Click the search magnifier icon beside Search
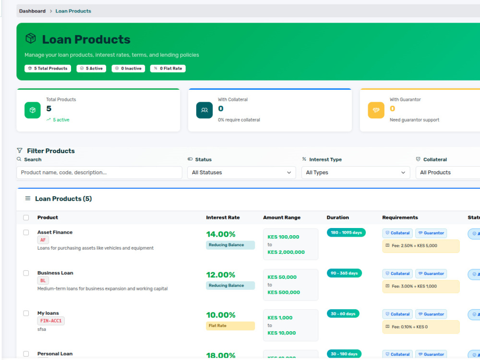Image resolution: width=480 pixels, height=360 pixels. click(x=19, y=159)
